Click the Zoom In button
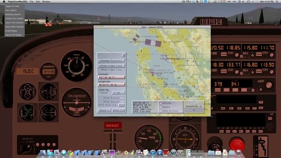The image size is (281, 158). coord(104,110)
